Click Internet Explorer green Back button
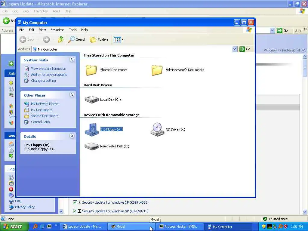The height and width of the screenshot is (231, 308). (x=6, y=21)
